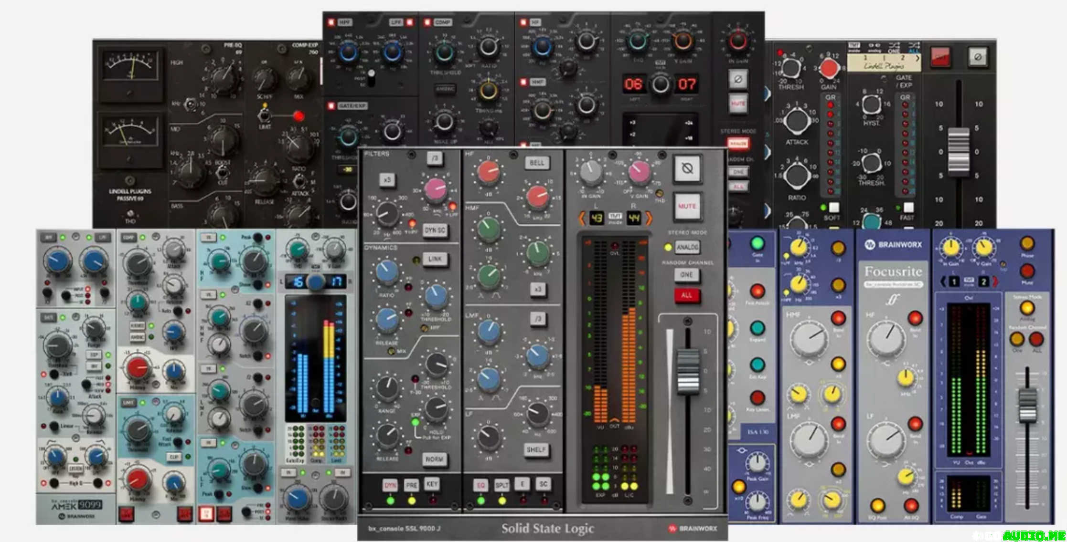
Task: Click the ONE random channel button on SSL 9000 J
Action: 687,275
